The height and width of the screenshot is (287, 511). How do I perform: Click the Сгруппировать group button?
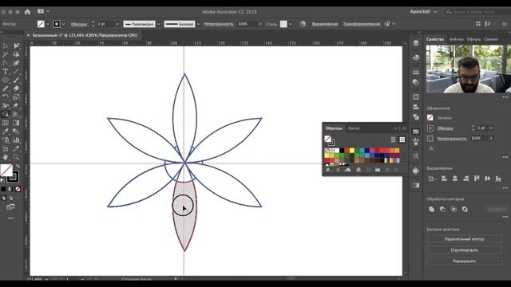(x=464, y=250)
